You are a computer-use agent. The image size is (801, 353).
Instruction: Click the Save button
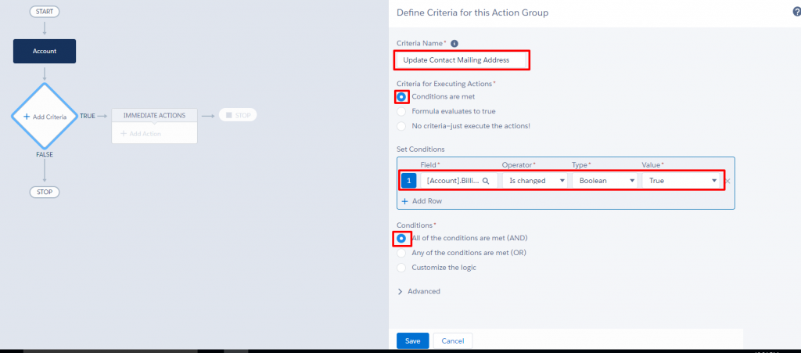(413, 340)
